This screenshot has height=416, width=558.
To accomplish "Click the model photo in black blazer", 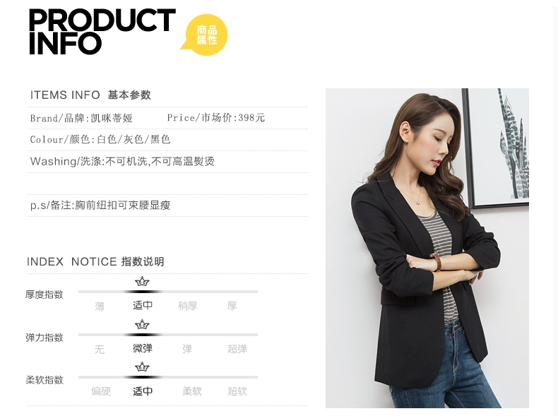I will (x=427, y=248).
